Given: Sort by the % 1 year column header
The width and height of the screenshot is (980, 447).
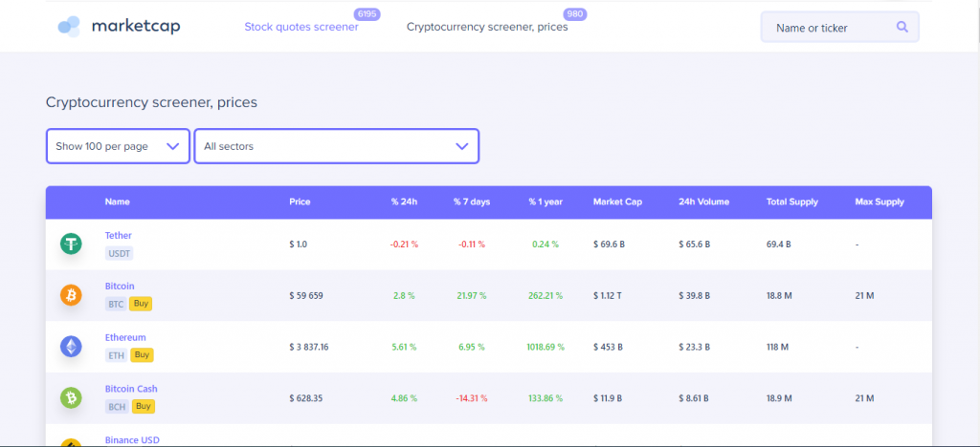Looking at the screenshot, I should (546, 202).
